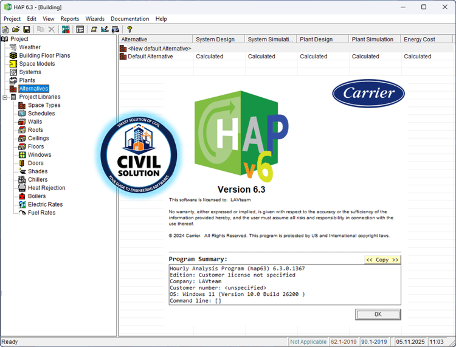
Task: Click the yellow Space Models icon
Action: click(13, 64)
